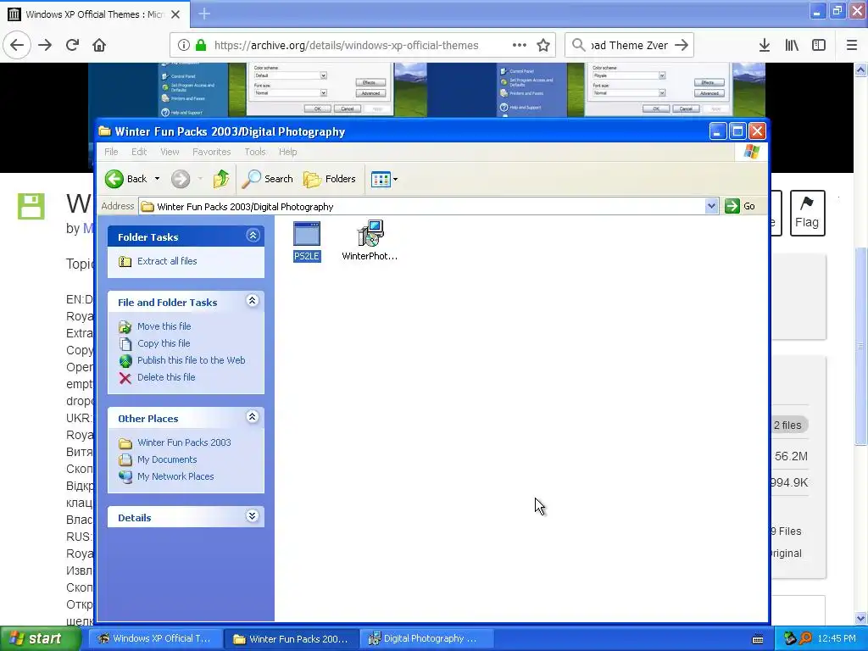868x651 pixels.
Task: Toggle the Folders pane button
Action: [x=330, y=179]
